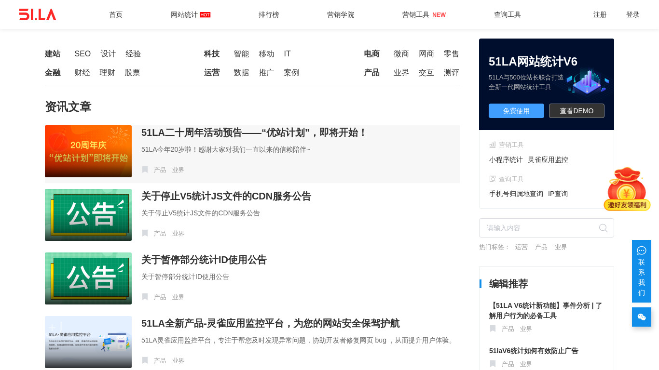Select the 金融 category heading

click(x=53, y=73)
